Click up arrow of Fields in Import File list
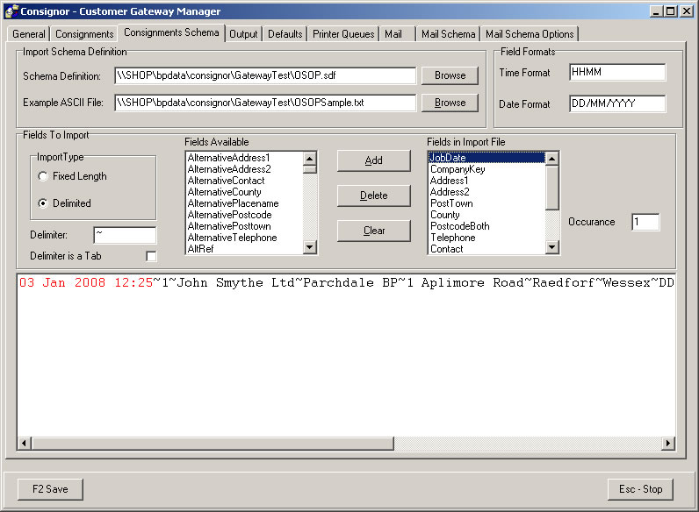Screen dimensions: 699x512 pyautogui.click(x=551, y=159)
